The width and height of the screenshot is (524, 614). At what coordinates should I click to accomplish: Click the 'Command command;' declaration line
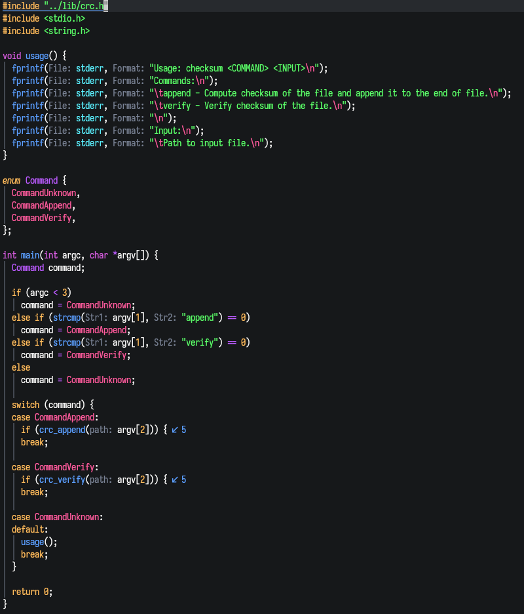tap(48, 268)
